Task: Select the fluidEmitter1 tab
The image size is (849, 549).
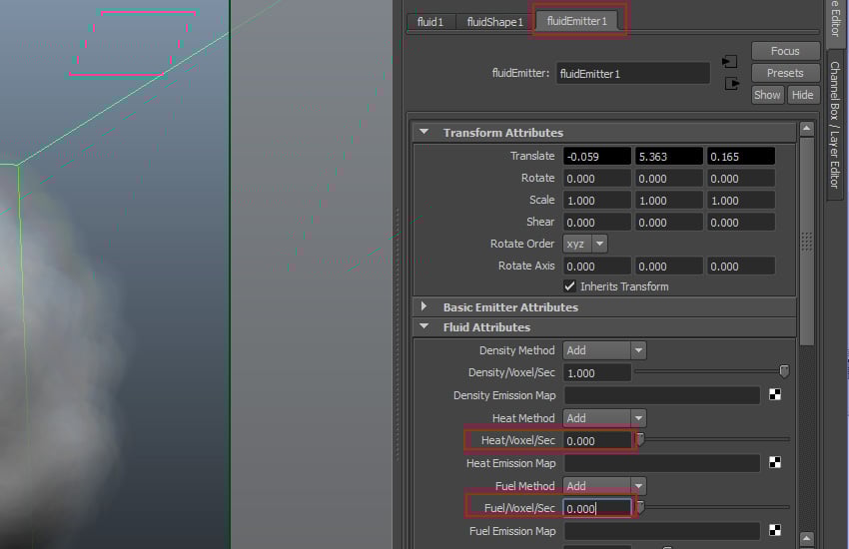Action: coord(577,21)
